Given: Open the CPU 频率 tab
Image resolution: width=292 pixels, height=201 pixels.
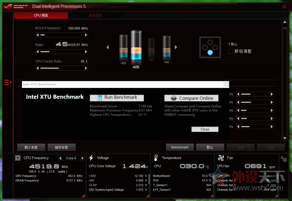Looking at the screenshot, I should pyautogui.click(x=41, y=15).
